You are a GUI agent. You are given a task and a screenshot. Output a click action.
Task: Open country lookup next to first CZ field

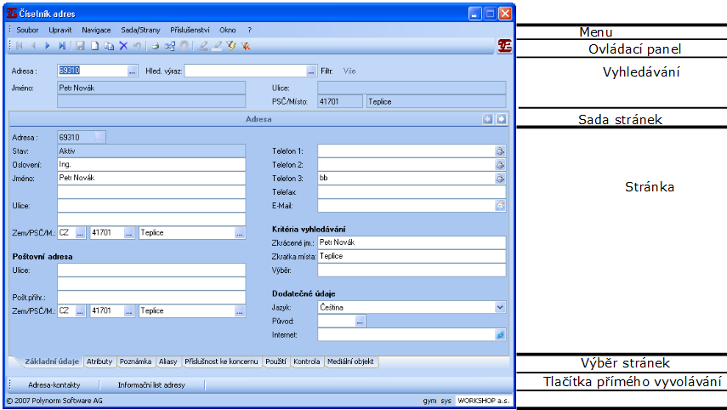[x=80, y=233]
